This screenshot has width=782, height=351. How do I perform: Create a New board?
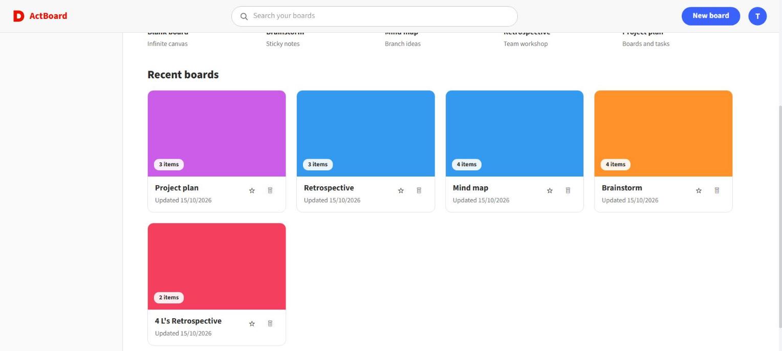click(710, 16)
